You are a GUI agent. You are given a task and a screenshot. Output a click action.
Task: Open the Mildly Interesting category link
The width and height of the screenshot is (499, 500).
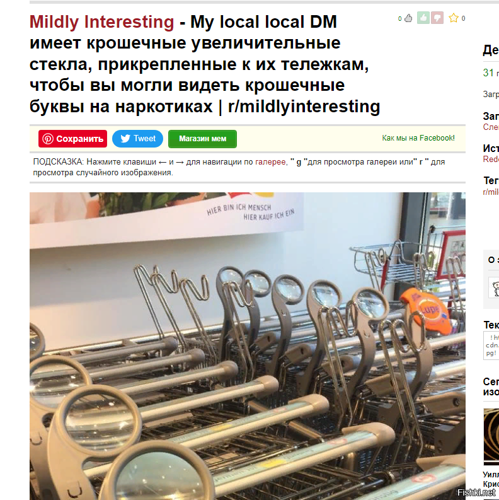click(101, 22)
